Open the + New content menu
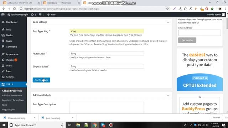The width and height of the screenshot is (228, 128). pyautogui.click(x=51, y=15)
